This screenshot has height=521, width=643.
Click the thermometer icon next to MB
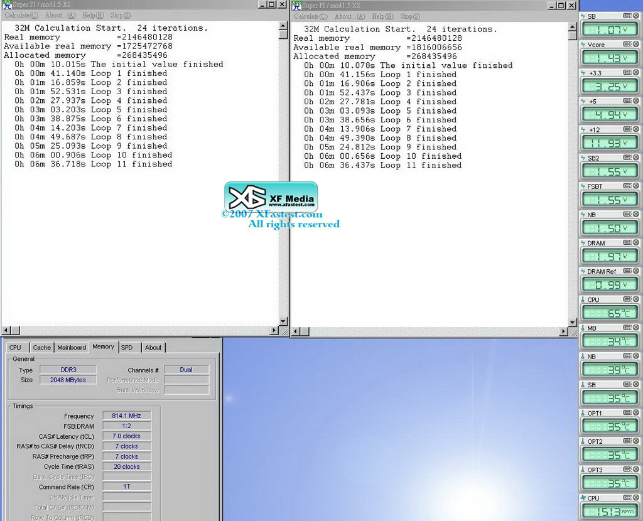[583, 328]
